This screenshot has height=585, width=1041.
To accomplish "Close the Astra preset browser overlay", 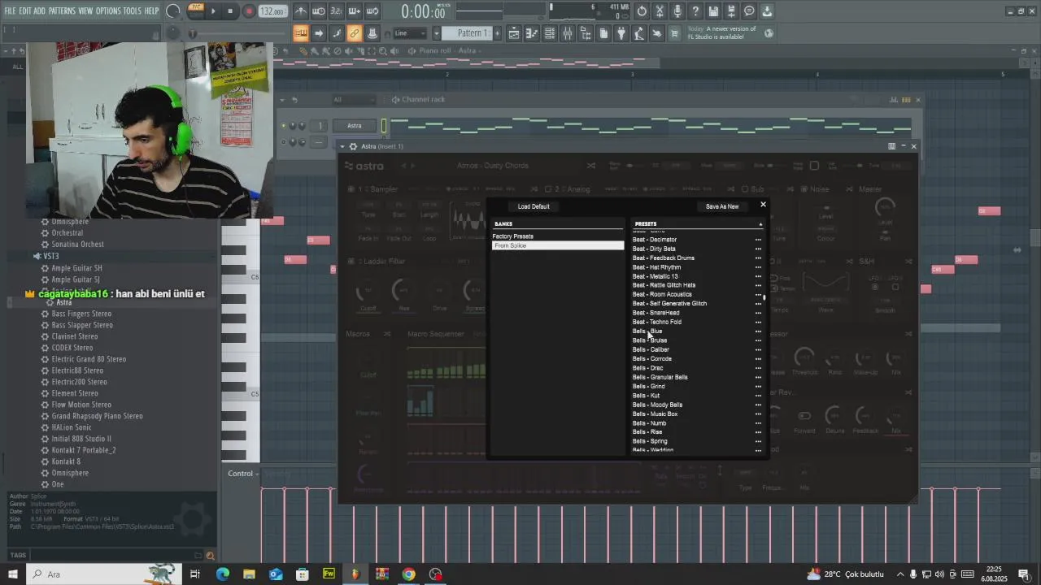I will (763, 205).
